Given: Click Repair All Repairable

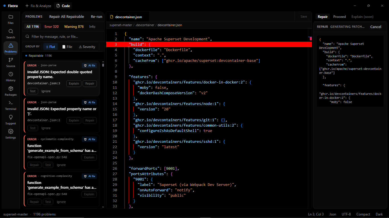Looking at the screenshot, I should point(67,17).
